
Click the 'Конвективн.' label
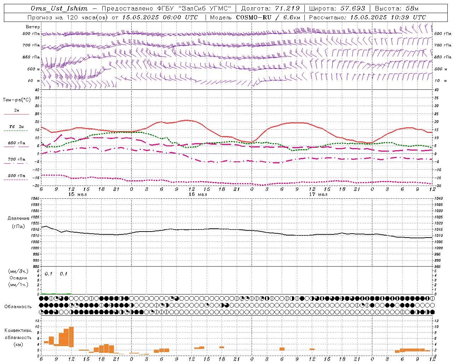point(18,331)
